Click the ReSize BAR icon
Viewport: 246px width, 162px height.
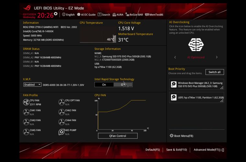(x=127, y=15)
